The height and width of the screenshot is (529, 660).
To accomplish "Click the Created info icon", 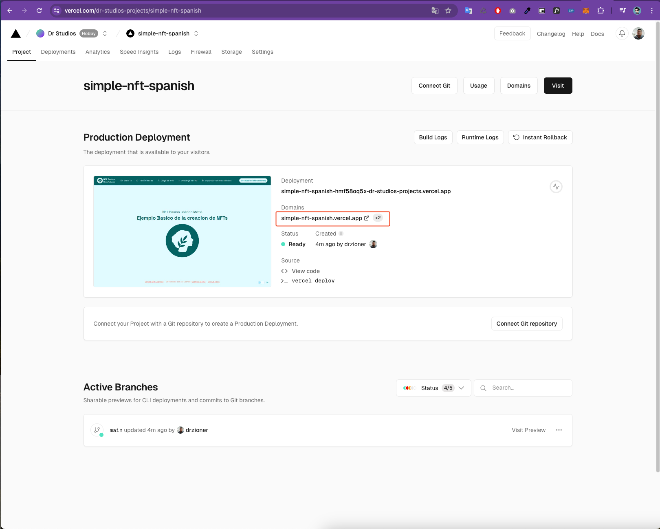I will point(341,234).
